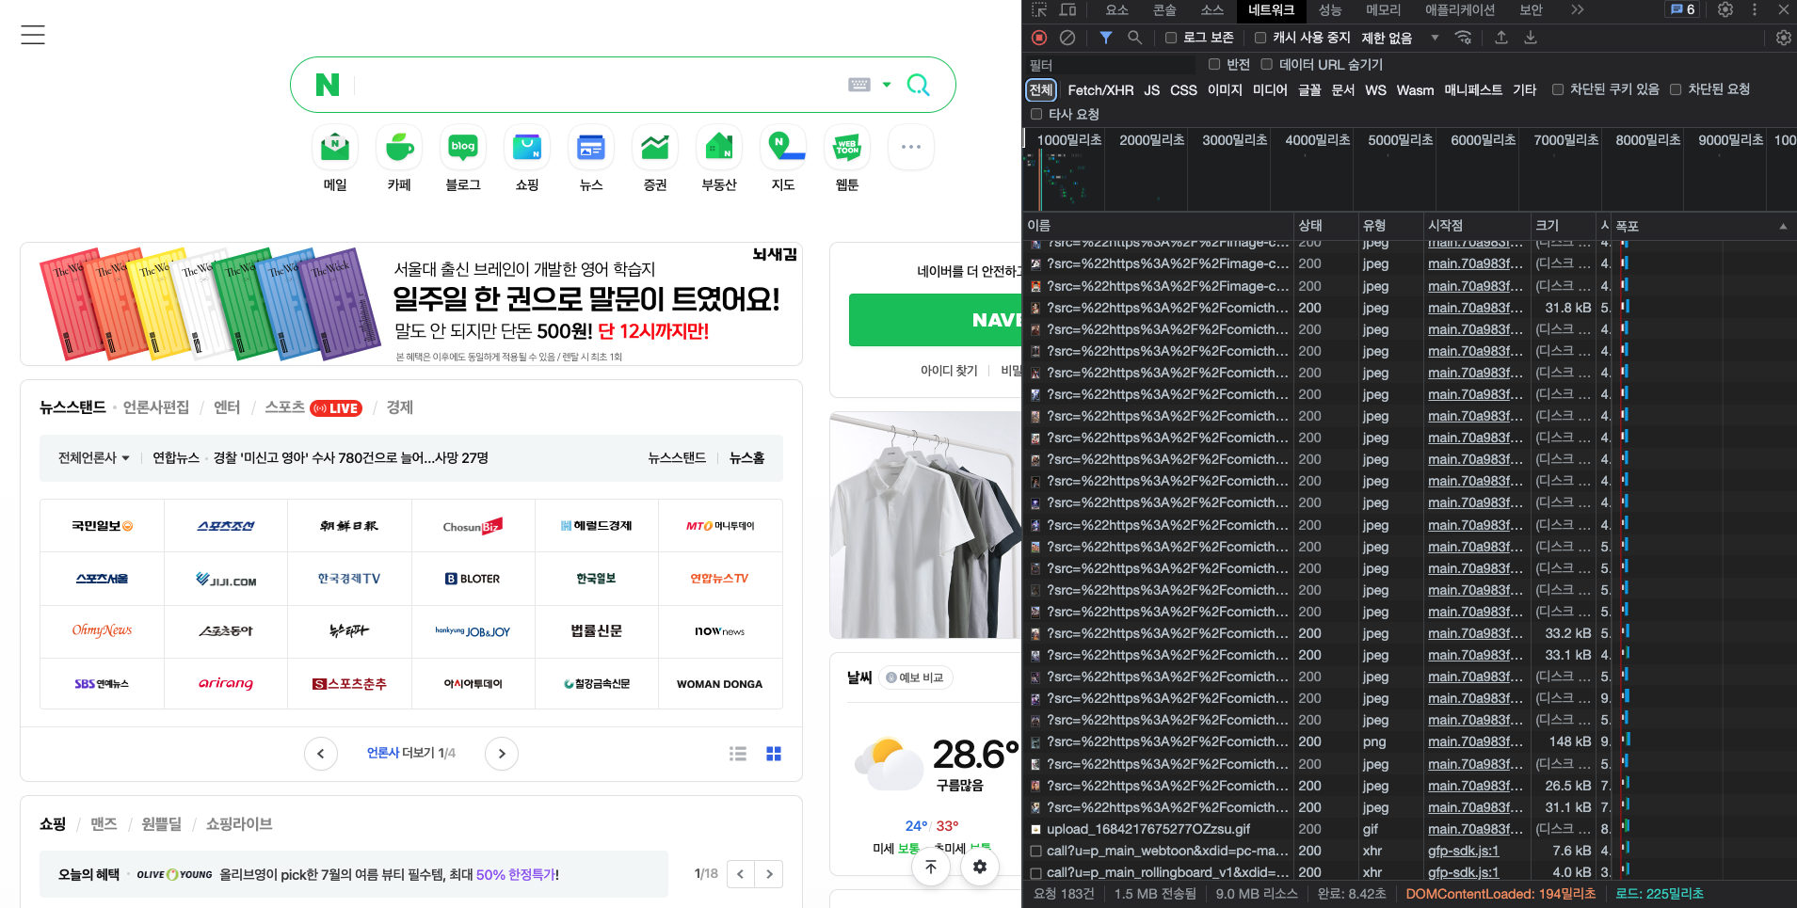The height and width of the screenshot is (908, 1797).
Task: Switch to the 소스 (Sources) tab
Action: (1212, 9)
